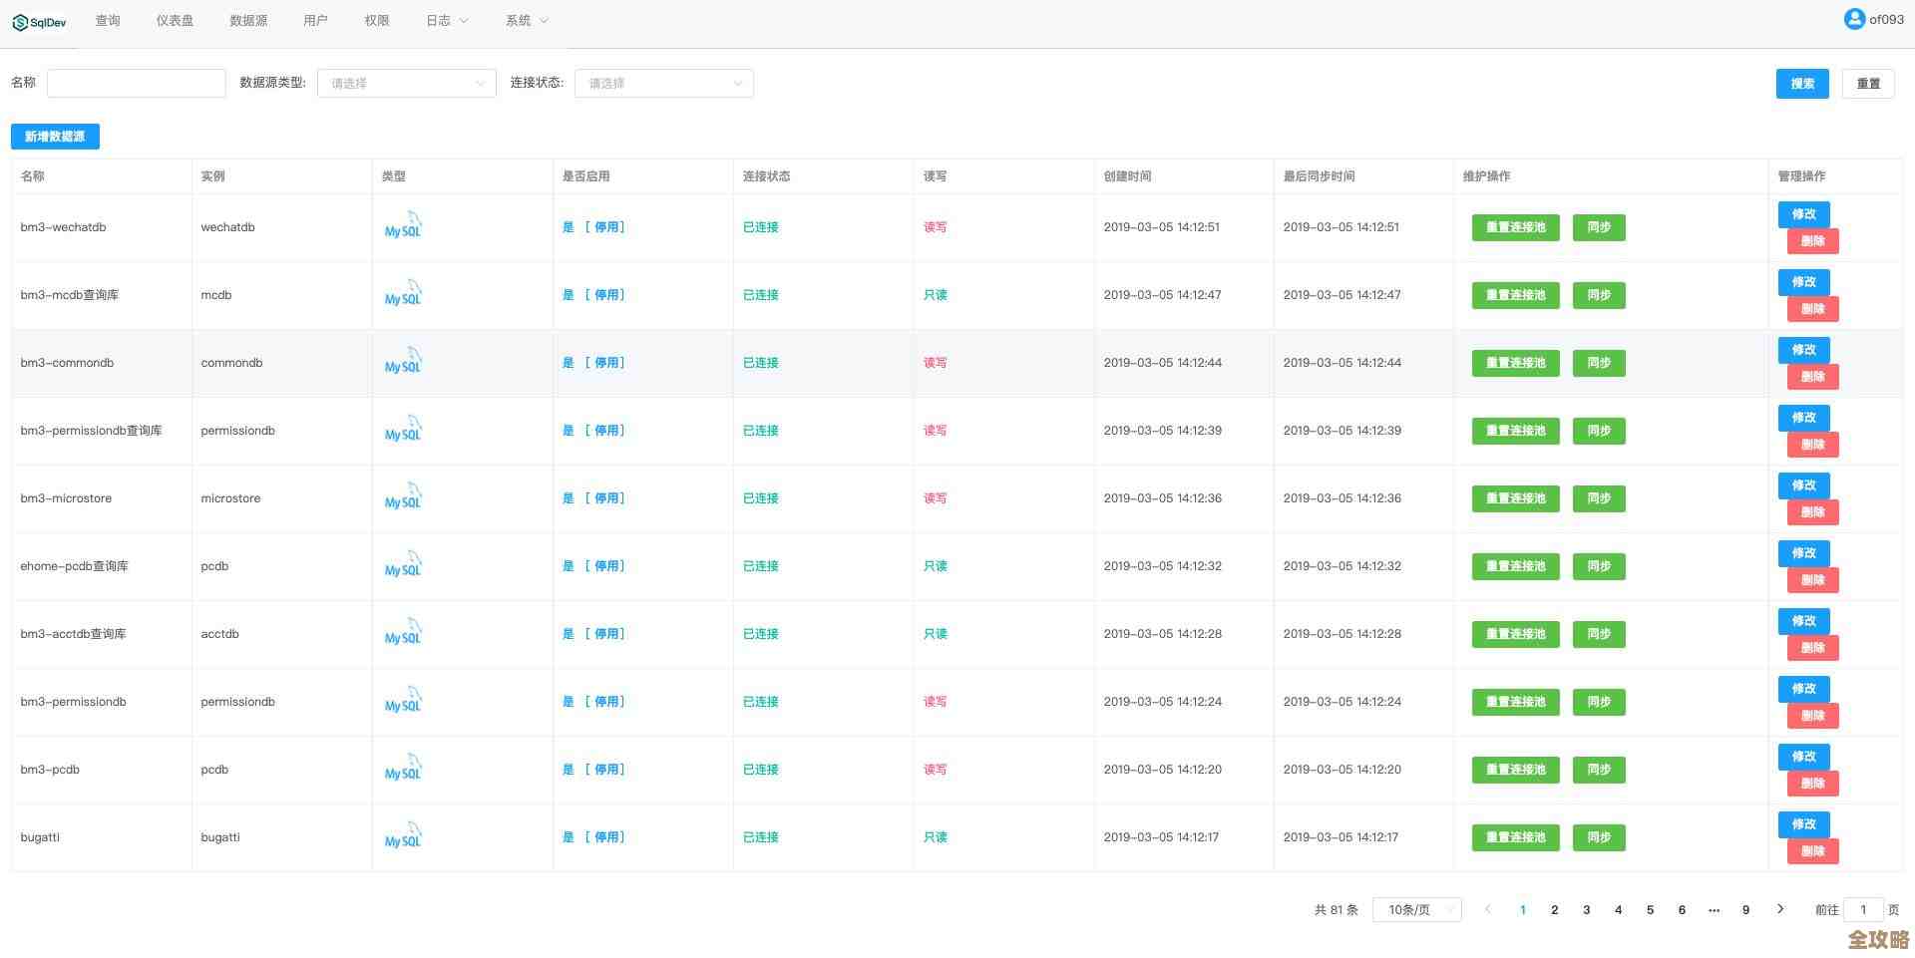Click the MySQL icon for bm3-microstore
Screen dimensions: 1915x958
click(x=402, y=498)
